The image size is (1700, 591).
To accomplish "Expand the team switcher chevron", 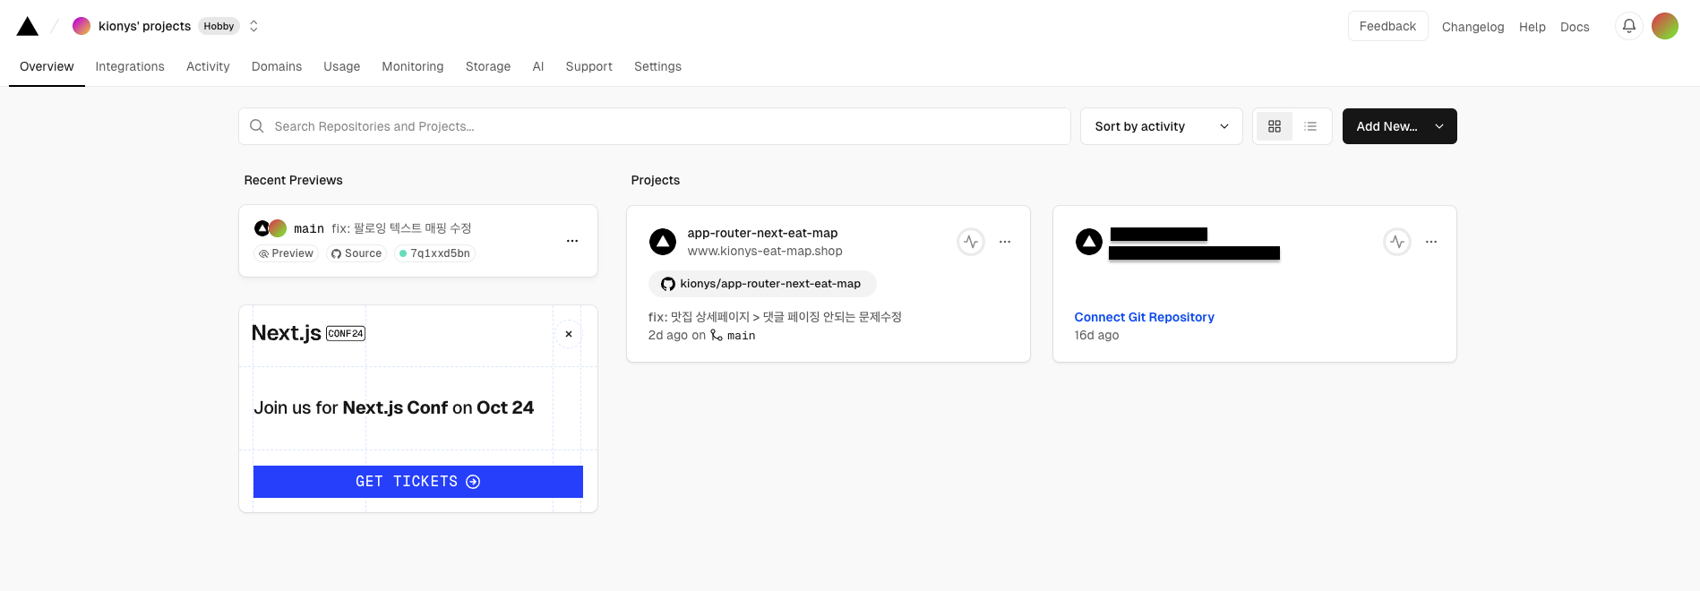I will 253,26.
